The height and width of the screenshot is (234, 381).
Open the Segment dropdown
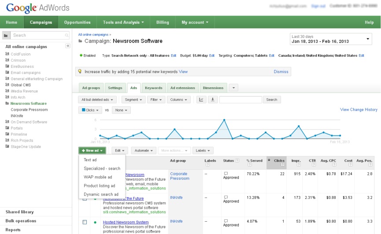[133, 100]
